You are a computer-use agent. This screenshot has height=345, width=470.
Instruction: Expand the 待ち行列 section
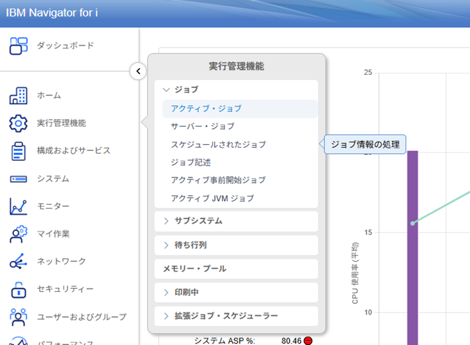pos(236,245)
